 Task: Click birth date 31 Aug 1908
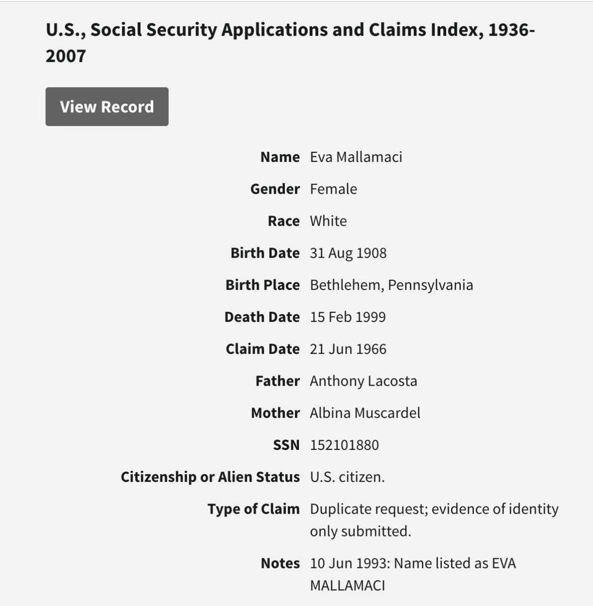point(348,253)
